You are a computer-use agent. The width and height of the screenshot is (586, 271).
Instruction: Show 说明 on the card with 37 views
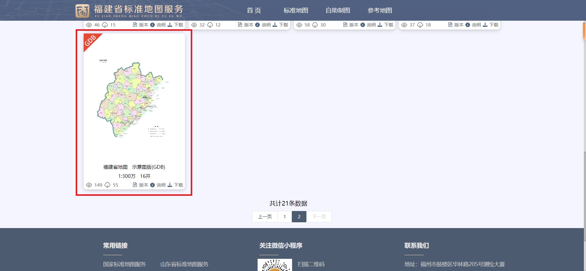[473, 25]
